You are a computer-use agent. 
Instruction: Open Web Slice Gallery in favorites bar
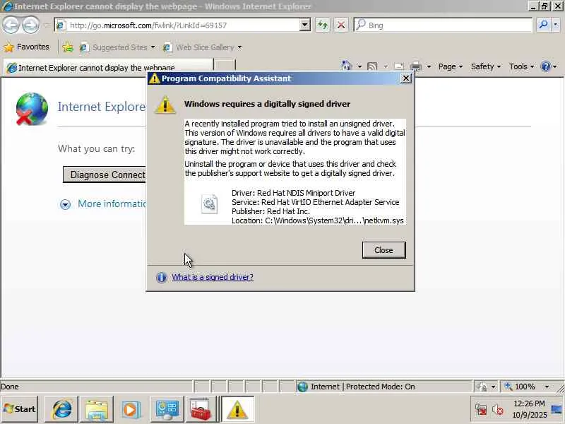[202, 47]
